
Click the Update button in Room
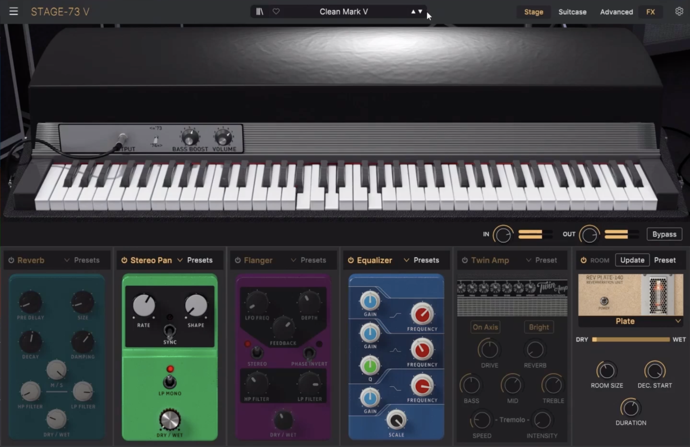tap(632, 260)
